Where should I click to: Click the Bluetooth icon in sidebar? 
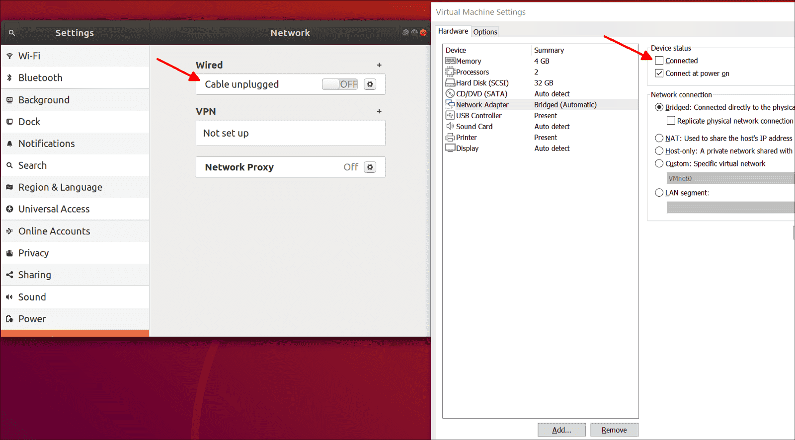click(x=9, y=78)
